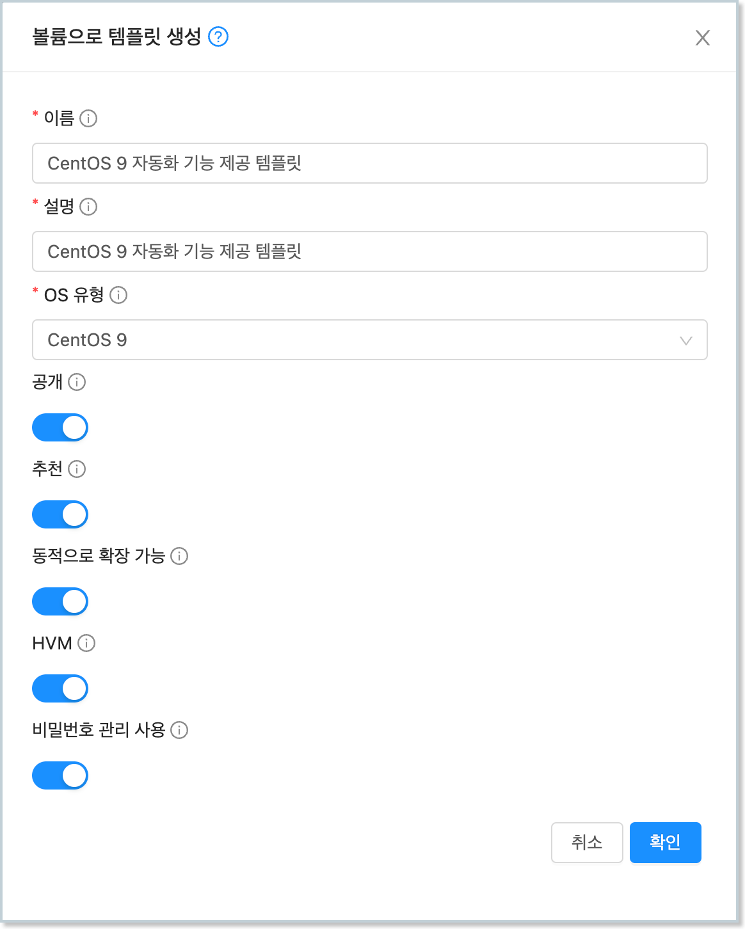Click the info icon next to 공개
Image resolution: width=745 pixels, height=929 pixels.
click(x=77, y=382)
